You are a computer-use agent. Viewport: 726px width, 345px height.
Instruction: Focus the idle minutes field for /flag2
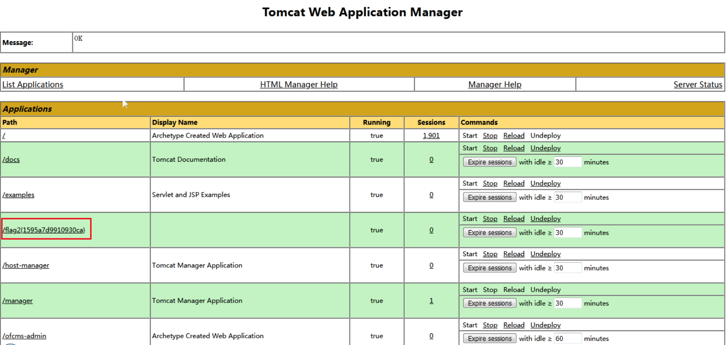(x=568, y=232)
